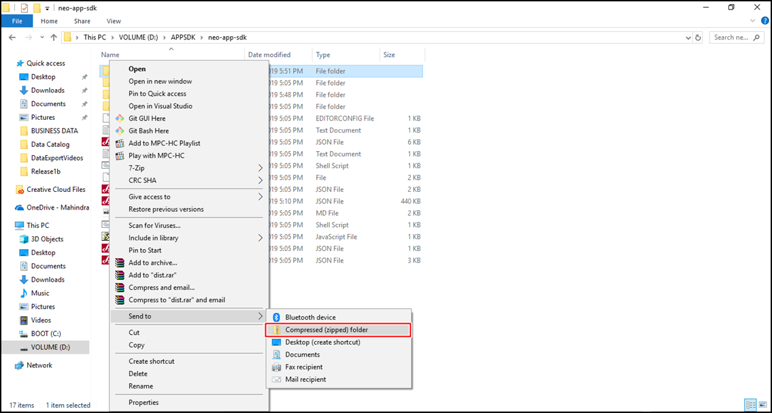The height and width of the screenshot is (413, 772).
Task: Click the Play with MPC-HC icon
Action: tap(119, 156)
